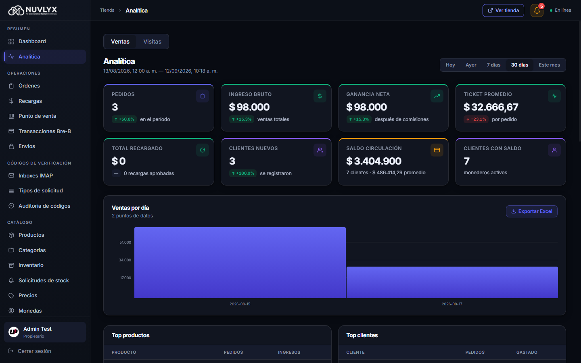Click the Auditoría de códigos check icon
The height and width of the screenshot is (363, 581).
point(11,206)
